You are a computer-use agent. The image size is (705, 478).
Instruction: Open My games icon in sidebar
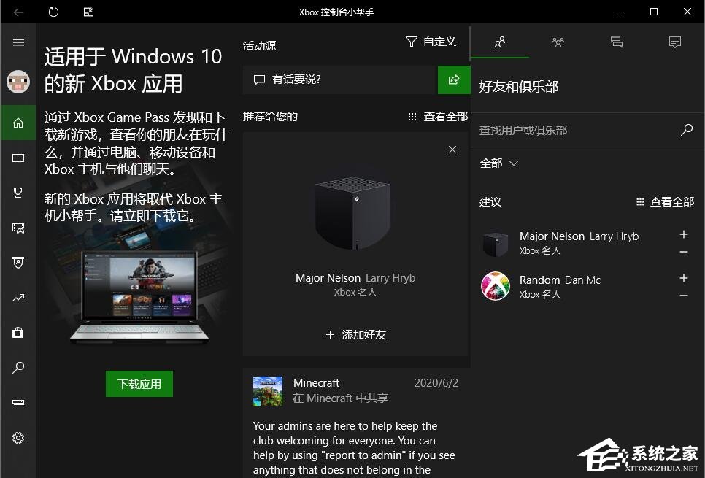[x=18, y=158]
